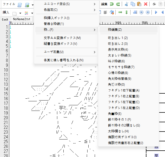This screenshot has width=165, height=157.
Task: Open the dropdown next to colored grid icon
Action: [32, 13]
